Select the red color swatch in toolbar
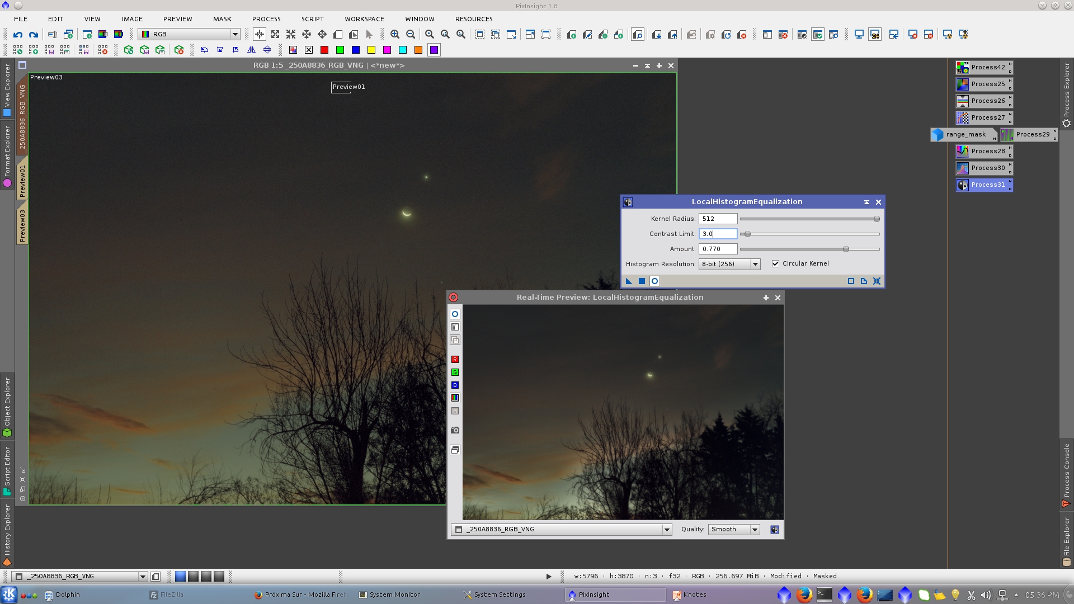1074x604 pixels. 324,50
